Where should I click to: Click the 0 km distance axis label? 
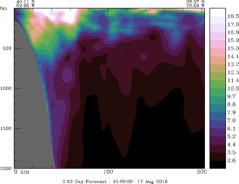22,172
